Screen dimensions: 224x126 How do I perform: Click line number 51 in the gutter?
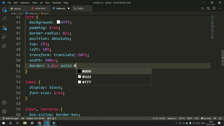click(18, 66)
